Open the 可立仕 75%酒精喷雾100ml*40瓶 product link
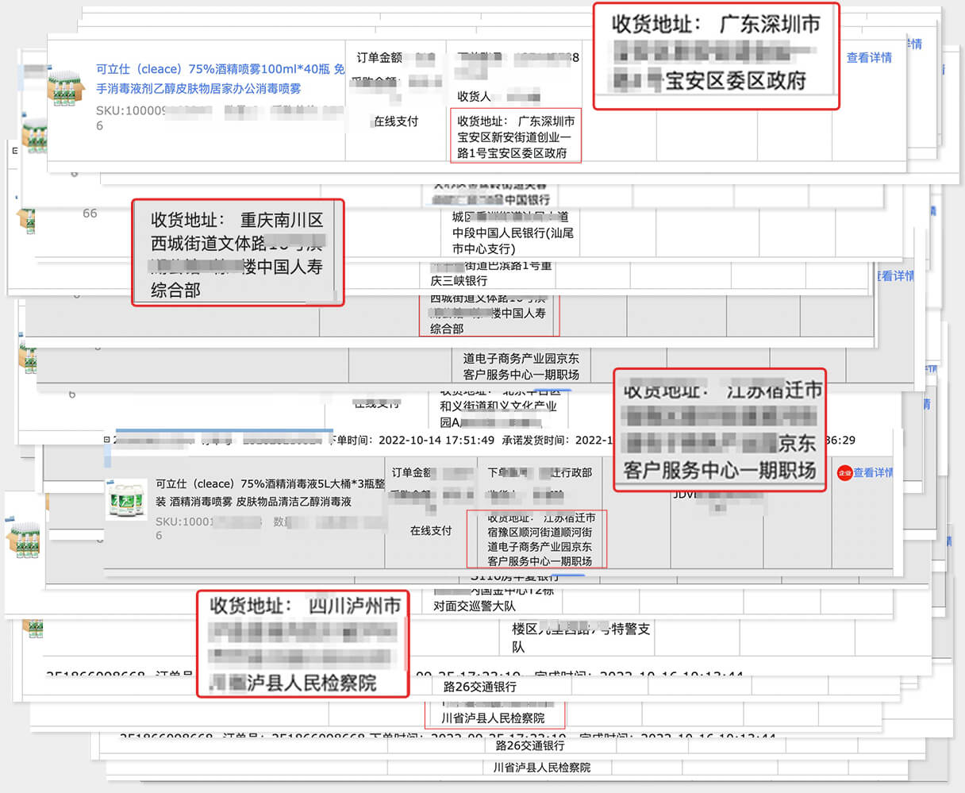Viewport: 965px width, 793px height. tap(220, 79)
